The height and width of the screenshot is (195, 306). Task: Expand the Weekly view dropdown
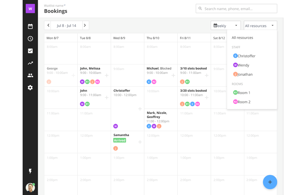[226, 26]
